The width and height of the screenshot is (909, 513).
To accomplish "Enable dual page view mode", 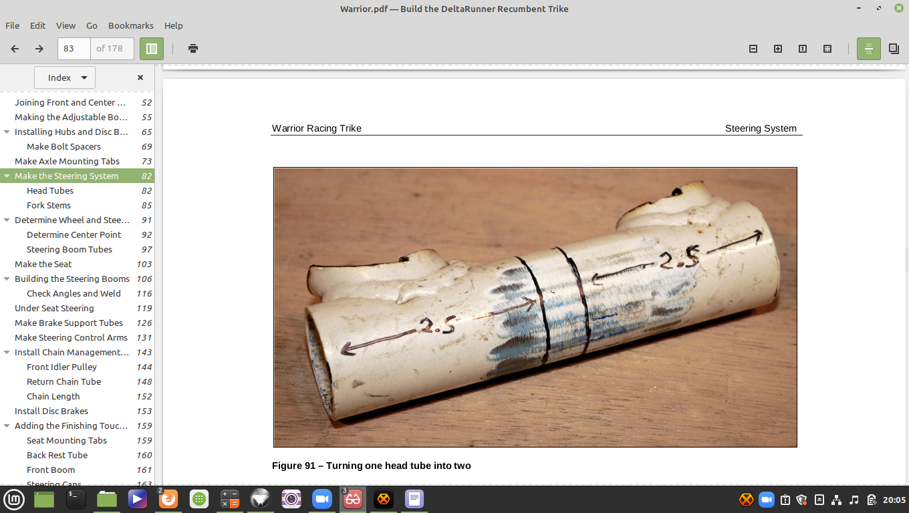I will point(894,49).
